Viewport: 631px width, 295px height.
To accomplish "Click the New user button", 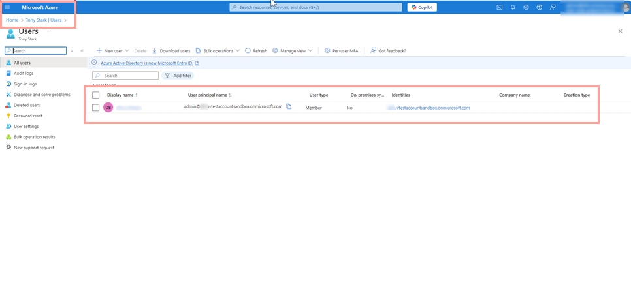I will 109,50.
